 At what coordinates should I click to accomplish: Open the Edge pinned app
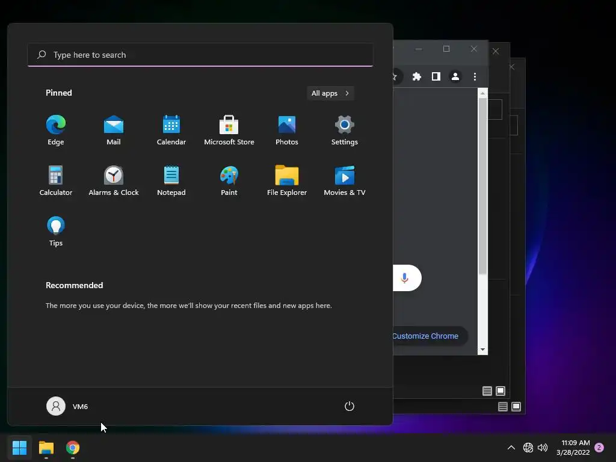point(56,131)
